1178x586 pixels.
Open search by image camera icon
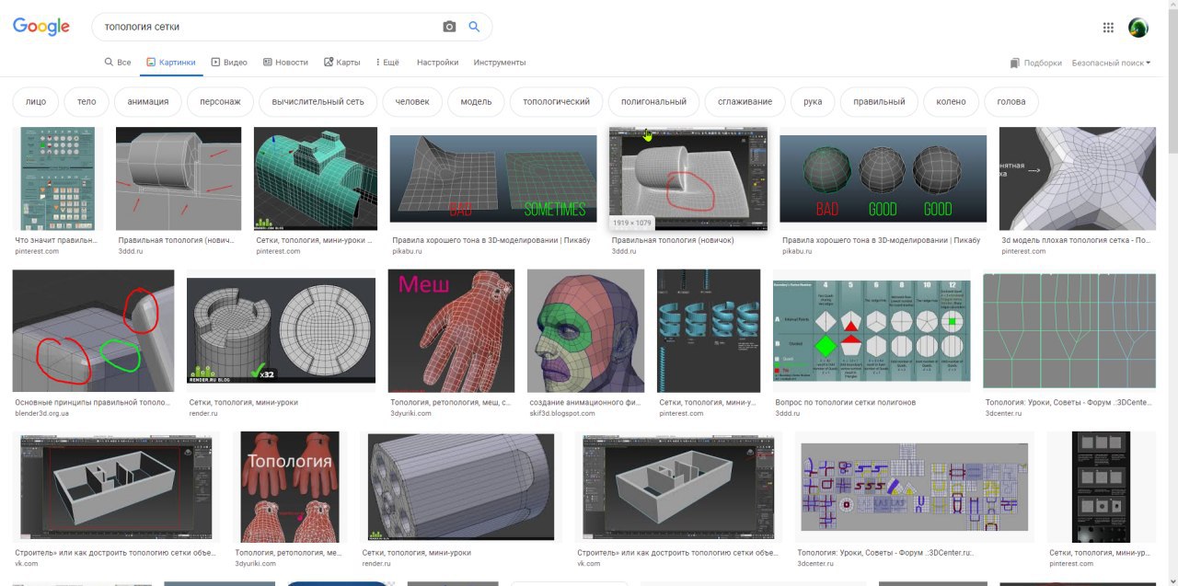point(449,27)
